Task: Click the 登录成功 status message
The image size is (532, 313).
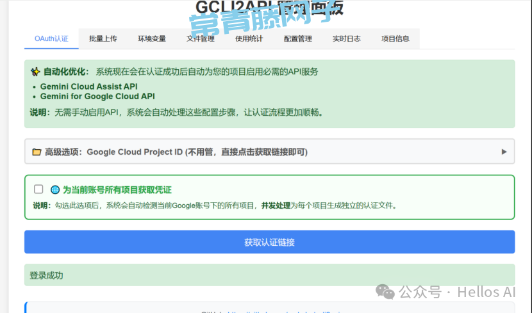Action: click(x=47, y=275)
